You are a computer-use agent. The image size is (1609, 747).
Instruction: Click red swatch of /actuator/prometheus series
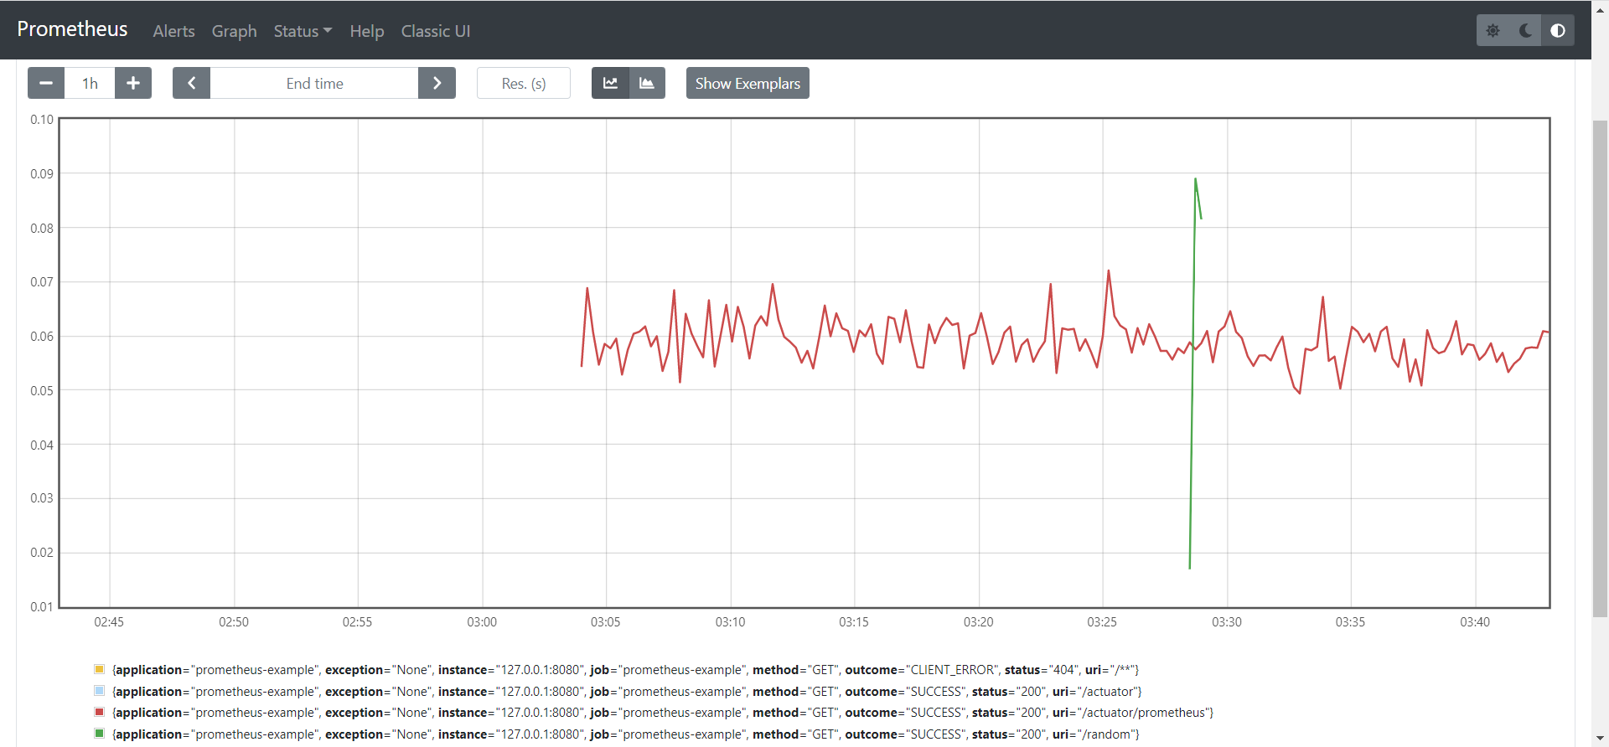(x=99, y=712)
